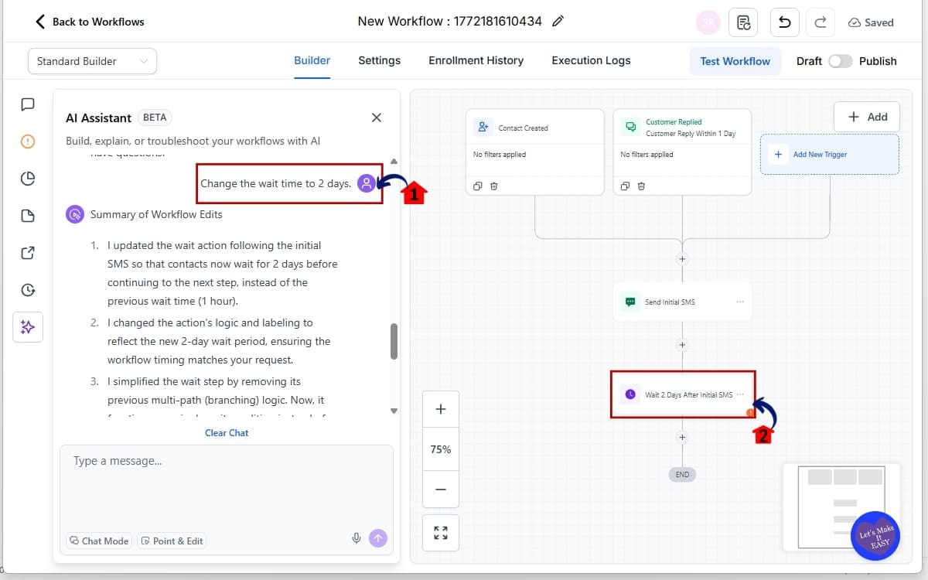Click the Test Workflow button
The image size is (928, 580).
click(x=735, y=61)
